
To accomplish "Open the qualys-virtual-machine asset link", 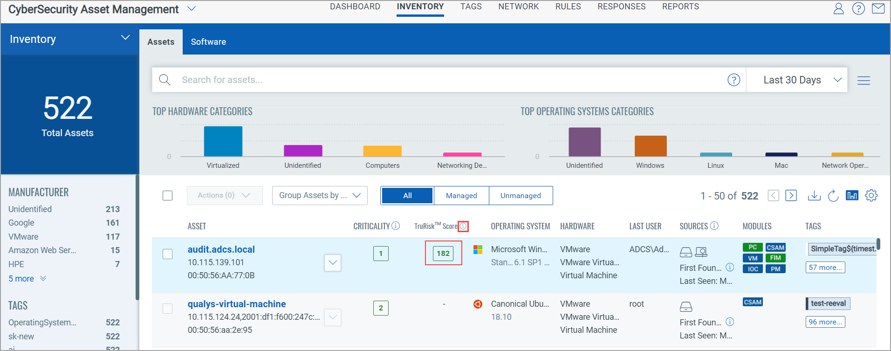I will tap(237, 304).
